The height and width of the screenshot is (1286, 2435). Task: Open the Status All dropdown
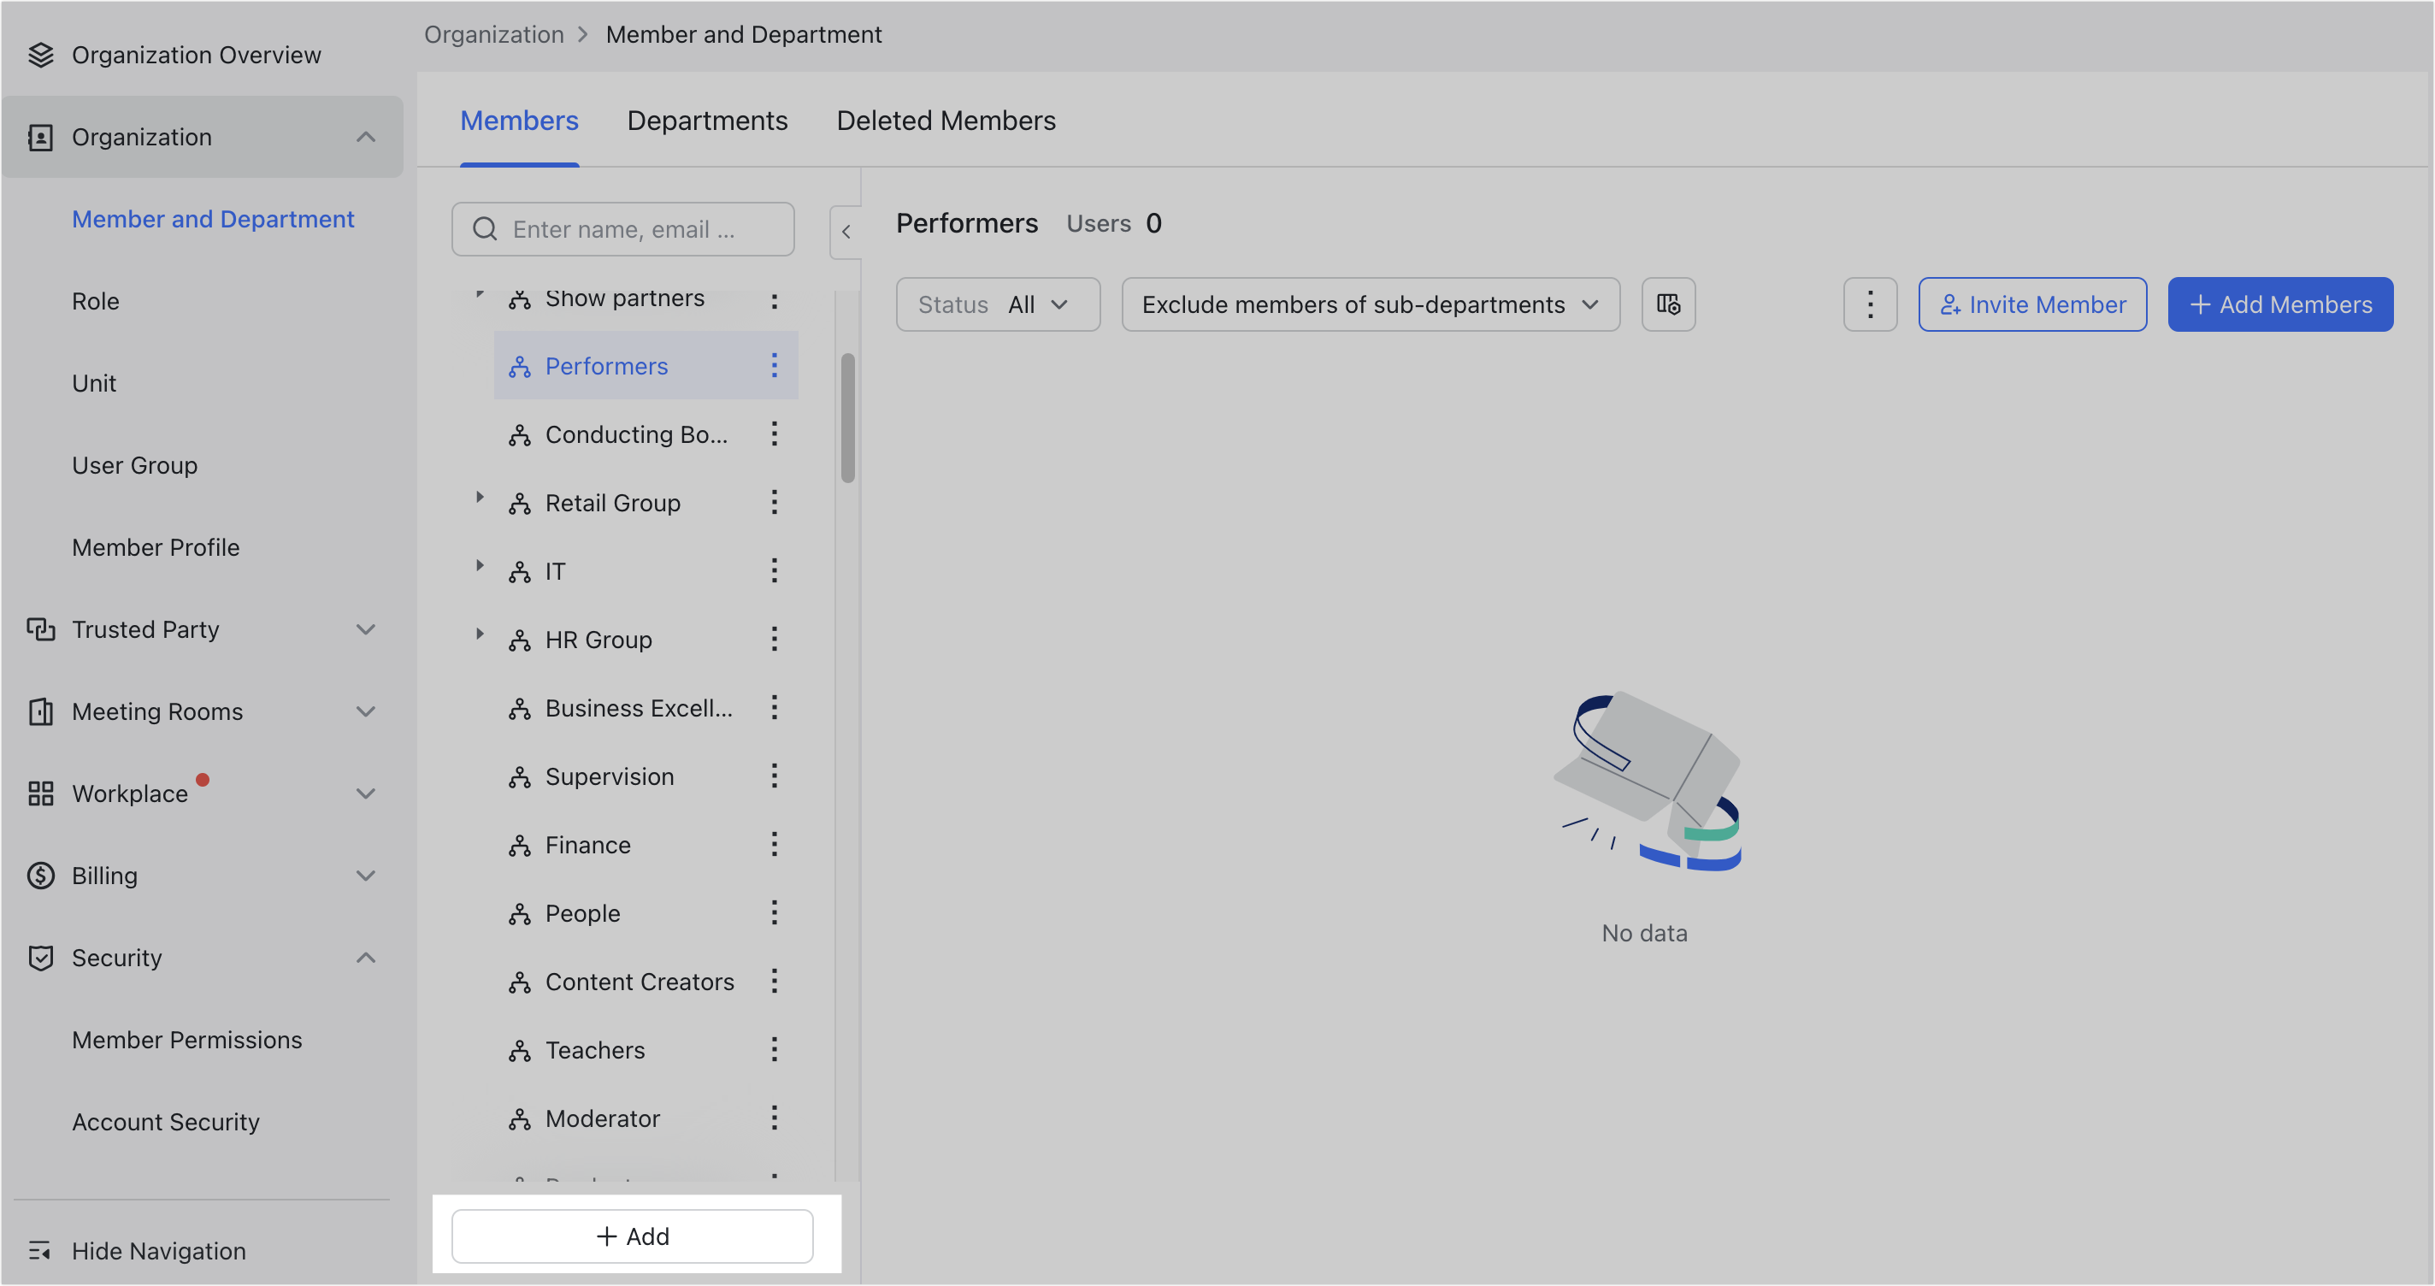[999, 304]
